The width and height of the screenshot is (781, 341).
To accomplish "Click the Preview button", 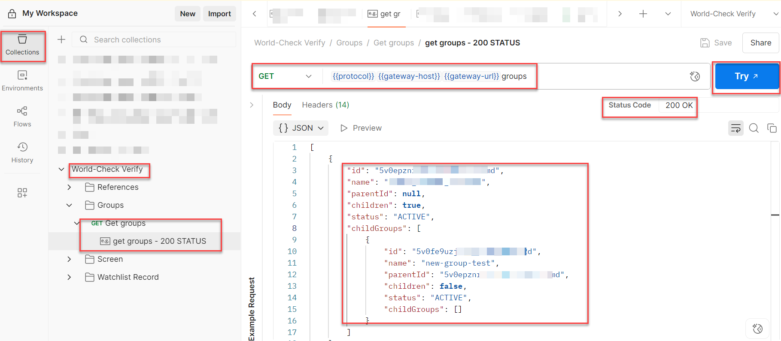I will tap(361, 128).
